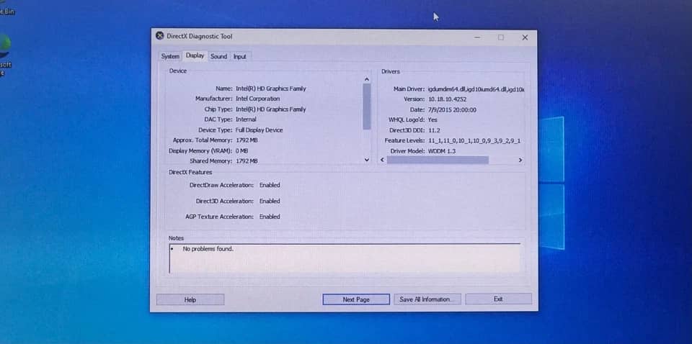
Task: Click DirectDraw Acceleration 'Enabled' status
Action: [270, 185]
